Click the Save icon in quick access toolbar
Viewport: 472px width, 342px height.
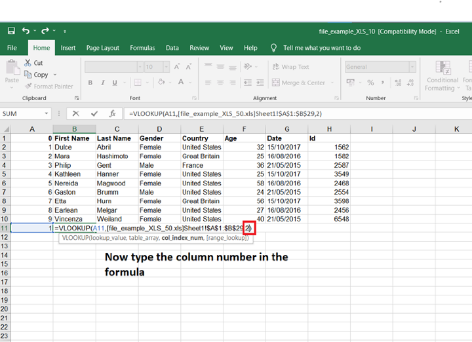(11, 31)
